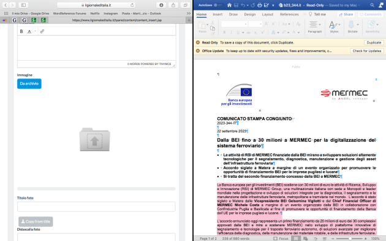Click the Print icon in Word toolbar
This screenshot has width=386, height=241.
tap(259, 5)
